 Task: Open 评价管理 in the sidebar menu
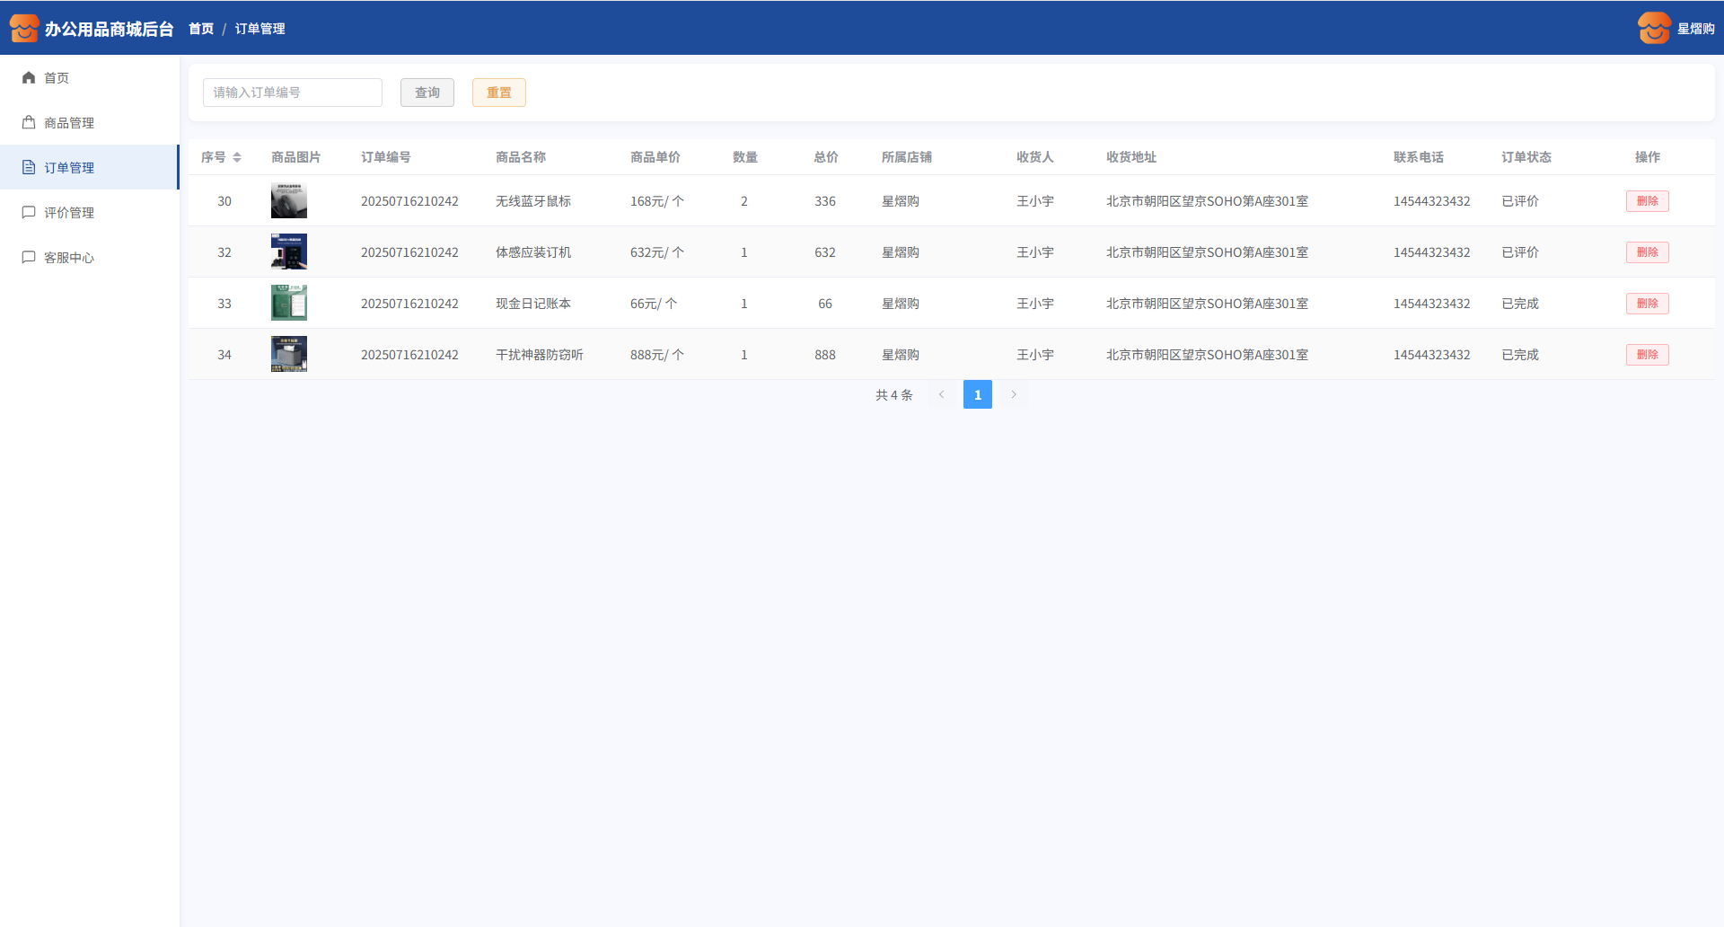click(x=69, y=213)
